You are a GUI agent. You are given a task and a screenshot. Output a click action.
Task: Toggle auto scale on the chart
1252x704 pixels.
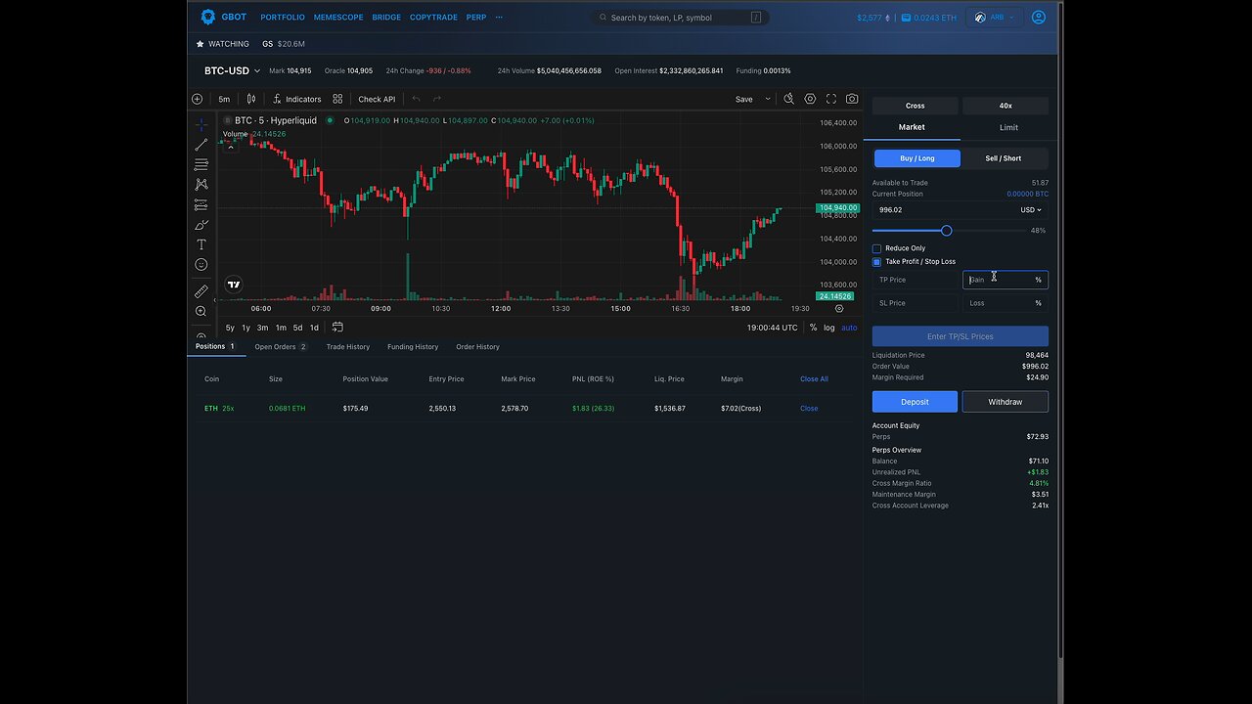click(849, 328)
